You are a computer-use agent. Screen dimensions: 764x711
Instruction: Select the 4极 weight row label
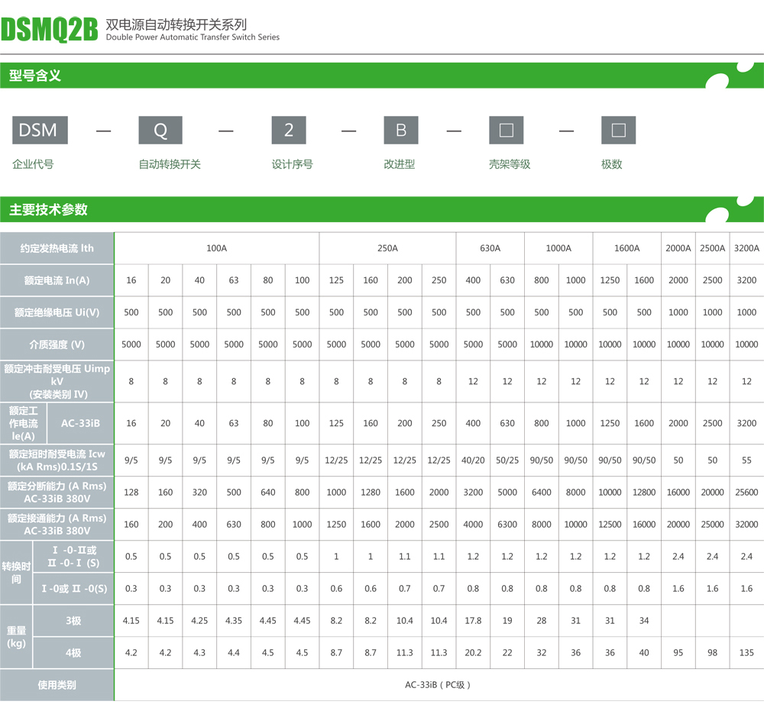[x=73, y=653]
